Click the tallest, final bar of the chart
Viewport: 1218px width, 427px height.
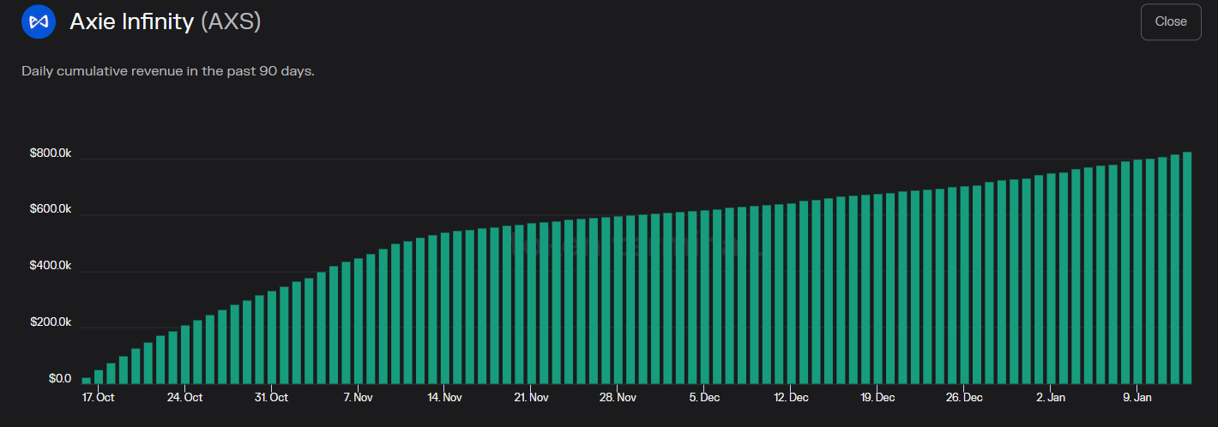pyautogui.click(x=1187, y=268)
